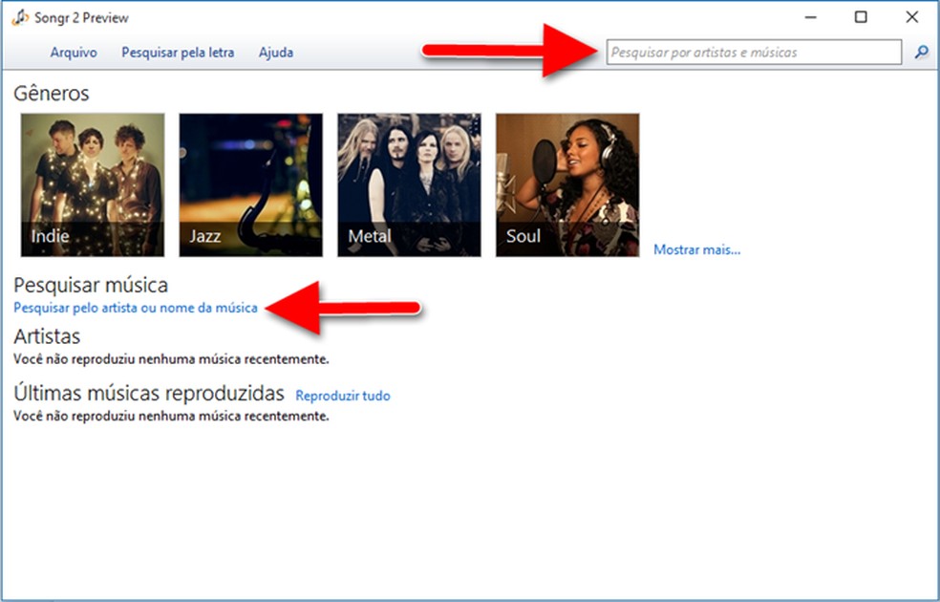This screenshot has height=602, width=940.
Task: Focus the artist and music search field
Action: click(x=754, y=53)
